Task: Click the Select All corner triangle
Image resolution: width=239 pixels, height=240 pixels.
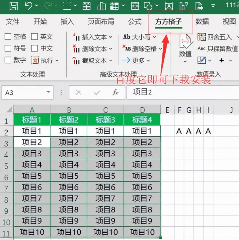Action: coord(9,110)
